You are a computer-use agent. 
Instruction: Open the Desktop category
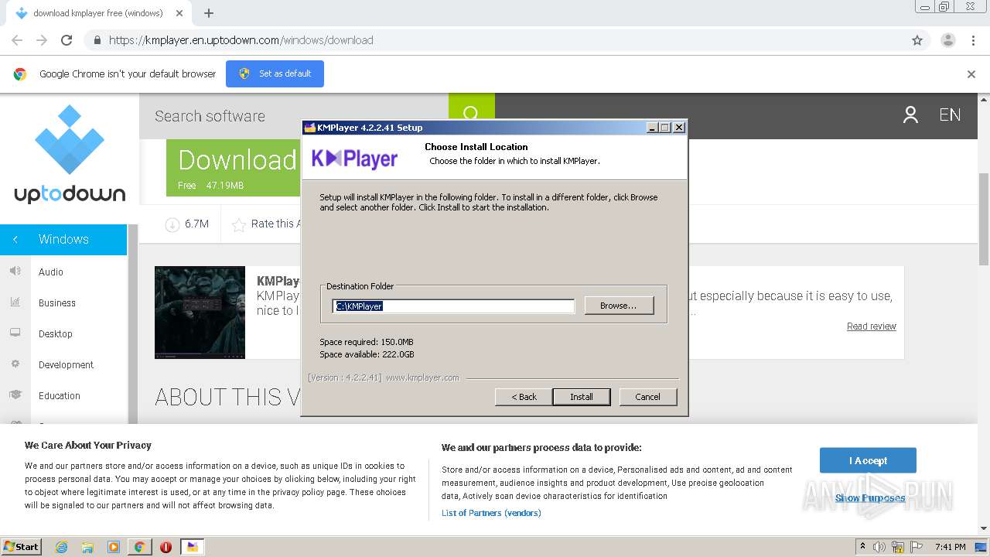(x=56, y=334)
